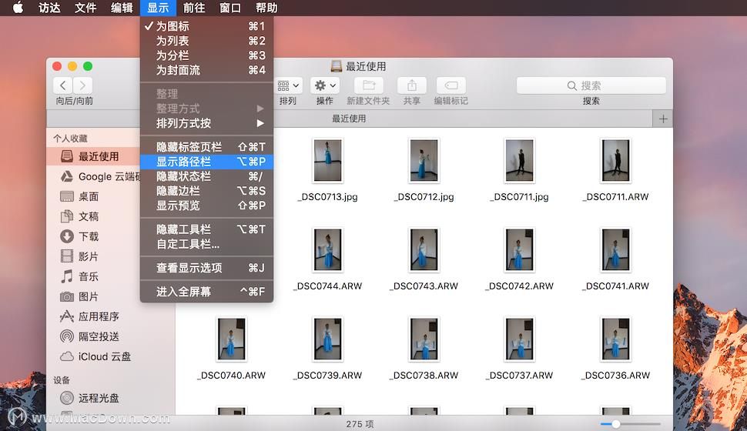The image size is (747, 431).
Task: Select thumbnail _DSC0738.ARW
Action: click(x=424, y=339)
